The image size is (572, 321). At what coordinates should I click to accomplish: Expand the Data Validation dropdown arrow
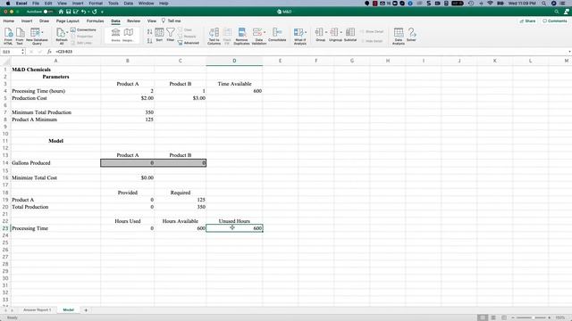[x=265, y=32]
